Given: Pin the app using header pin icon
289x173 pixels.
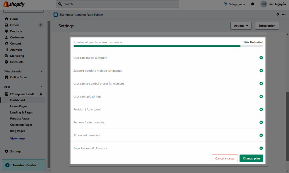Looking at the screenshot, I should (278, 15).
